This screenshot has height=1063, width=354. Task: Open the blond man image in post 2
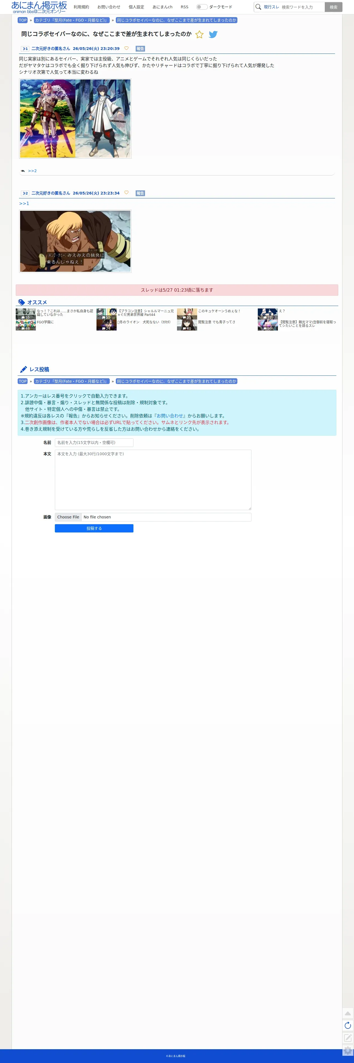(75, 241)
